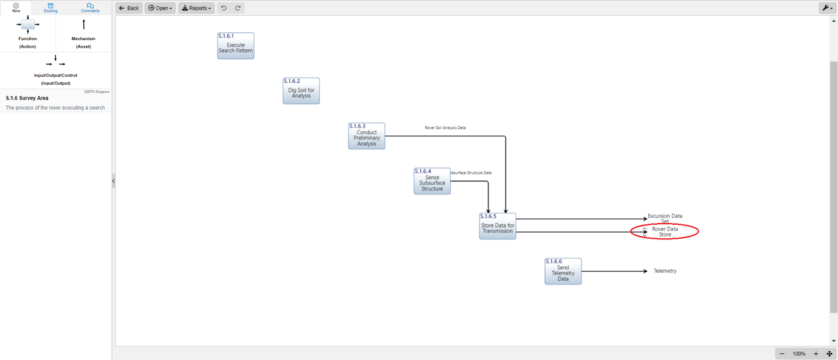This screenshot has width=838, height=360.
Task: Open the Open dropdown menu
Action: [160, 8]
